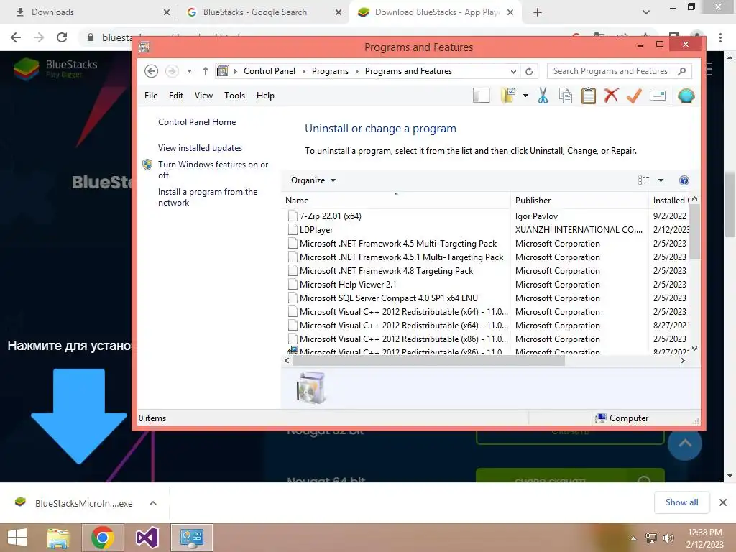
Task: Expand the download item options chevron
Action: click(x=153, y=503)
